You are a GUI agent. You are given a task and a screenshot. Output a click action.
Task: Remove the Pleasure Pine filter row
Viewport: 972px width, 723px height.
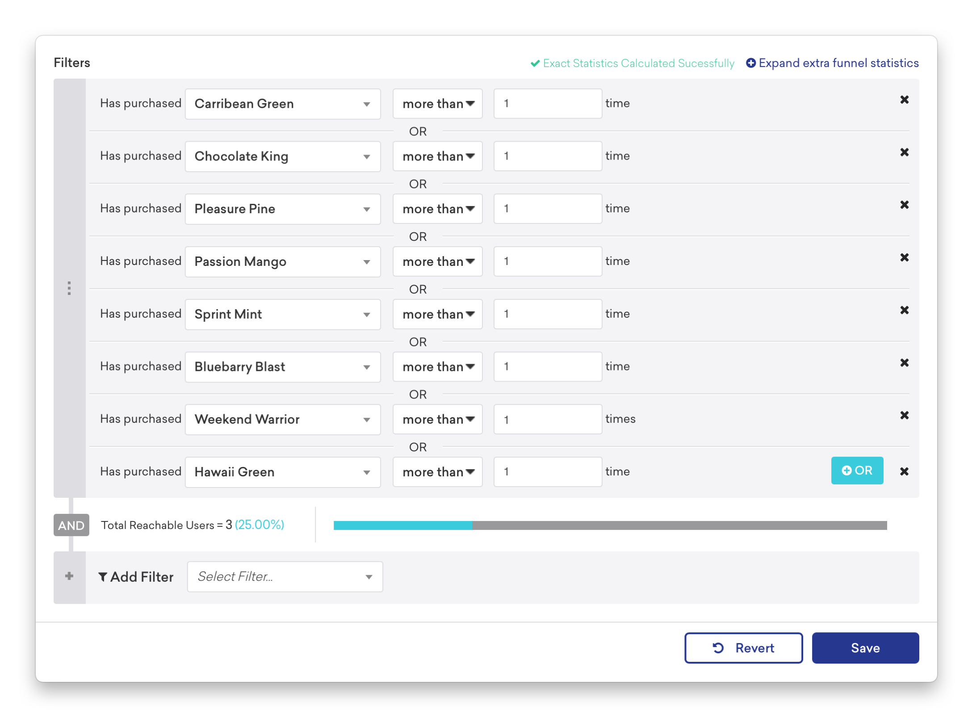tap(904, 205)
